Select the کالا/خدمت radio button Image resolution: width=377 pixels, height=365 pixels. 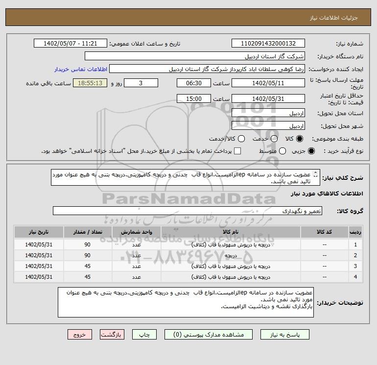241,139
